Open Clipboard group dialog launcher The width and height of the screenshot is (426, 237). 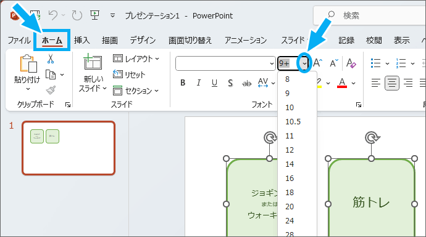[68, 105]
